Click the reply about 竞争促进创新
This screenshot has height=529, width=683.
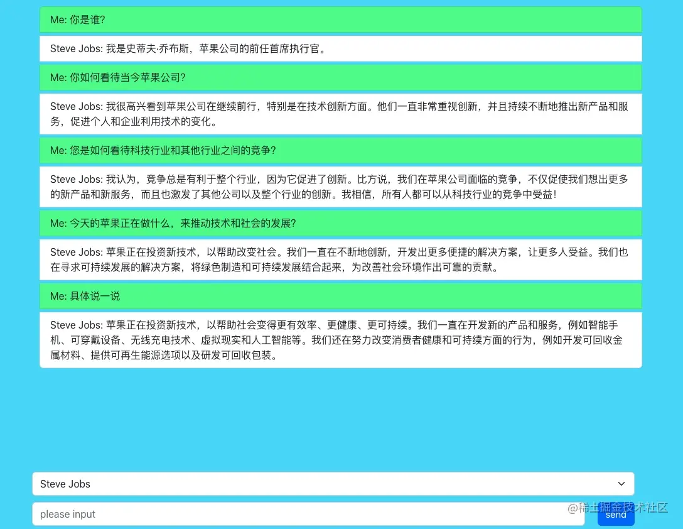(x=341, y=187)
